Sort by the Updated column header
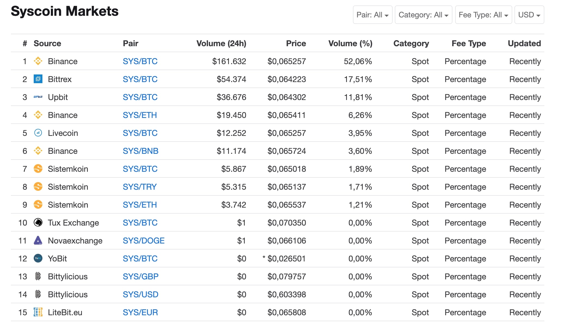 524,43
